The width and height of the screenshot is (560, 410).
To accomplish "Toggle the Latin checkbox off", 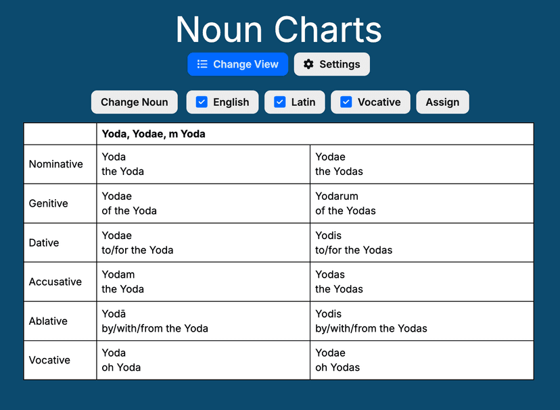I will click(x=280, y=102).
